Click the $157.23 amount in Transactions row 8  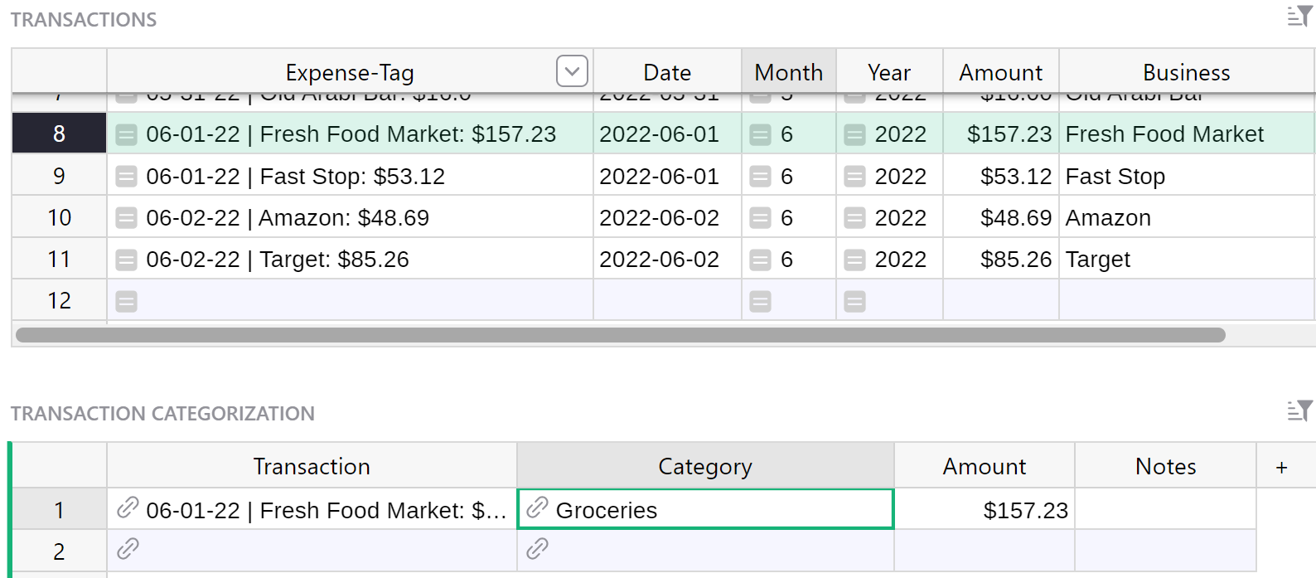tap(1001, 134)
